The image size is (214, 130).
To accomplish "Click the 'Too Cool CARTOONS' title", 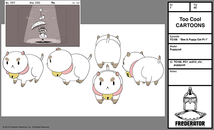I will (190, 22).
